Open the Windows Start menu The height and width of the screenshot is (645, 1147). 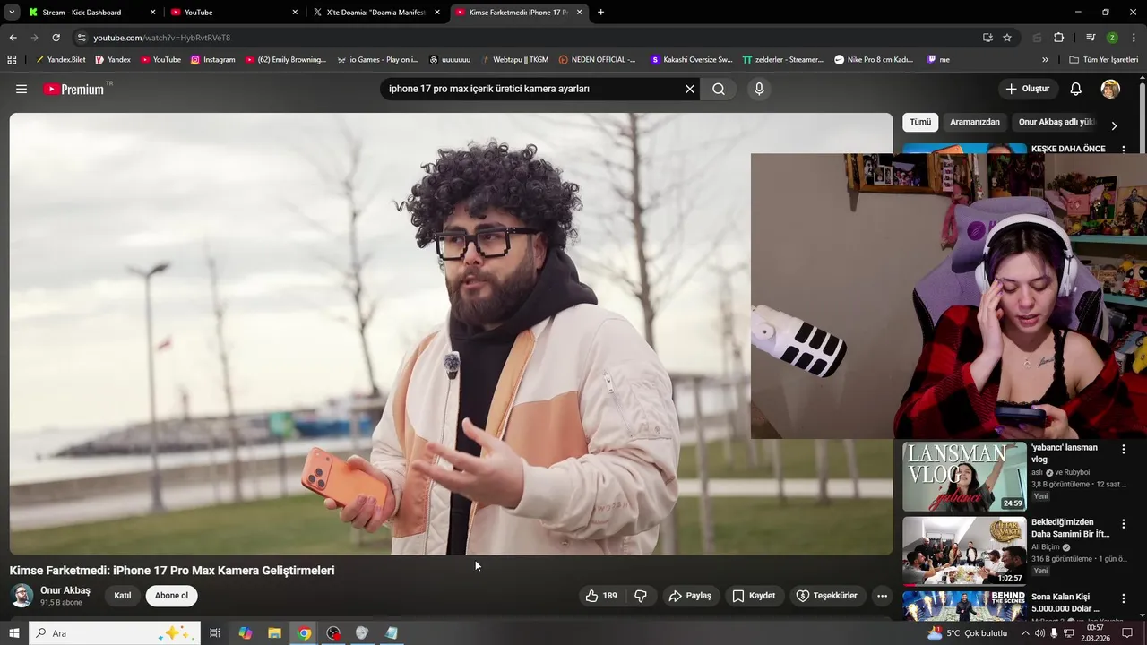click(13, 633)
